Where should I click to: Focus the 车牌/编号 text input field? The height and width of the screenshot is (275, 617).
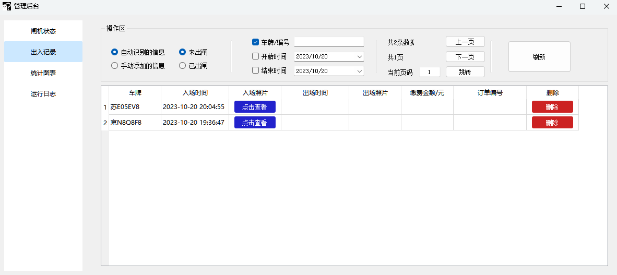[x=329, y=42]
